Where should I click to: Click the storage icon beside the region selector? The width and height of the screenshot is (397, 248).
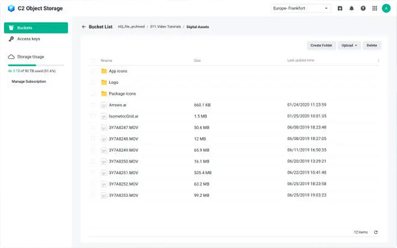[x=340, y=8]
